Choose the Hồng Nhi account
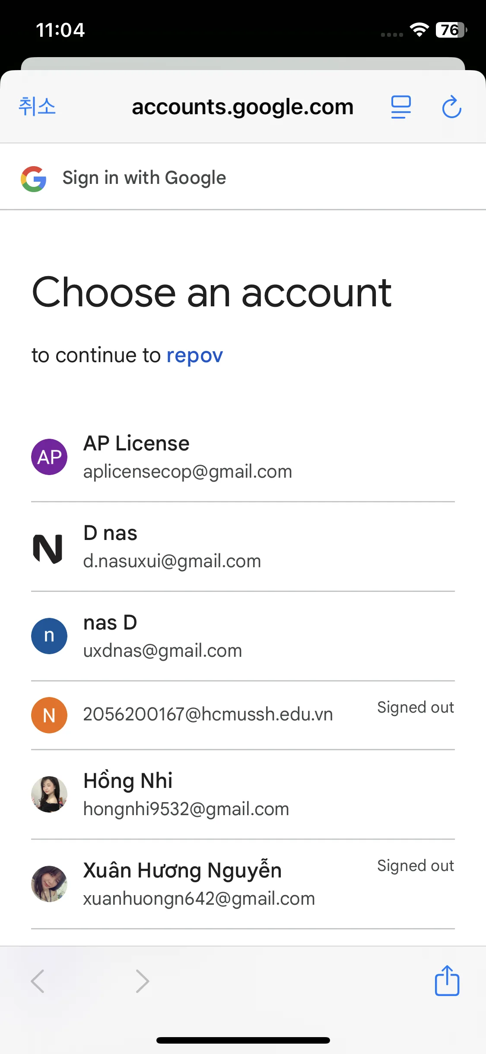486x1054 pixels. tap(186, 794)
